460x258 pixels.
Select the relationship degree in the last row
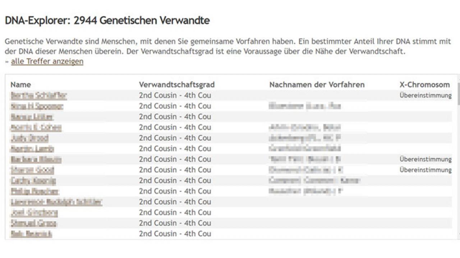tap(175, 234)
